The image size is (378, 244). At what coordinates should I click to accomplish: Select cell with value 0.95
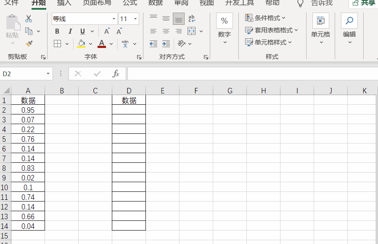click(x=28, y=110)
